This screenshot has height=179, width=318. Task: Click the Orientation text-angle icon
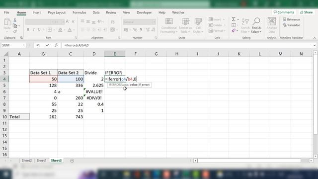(99, 21)
